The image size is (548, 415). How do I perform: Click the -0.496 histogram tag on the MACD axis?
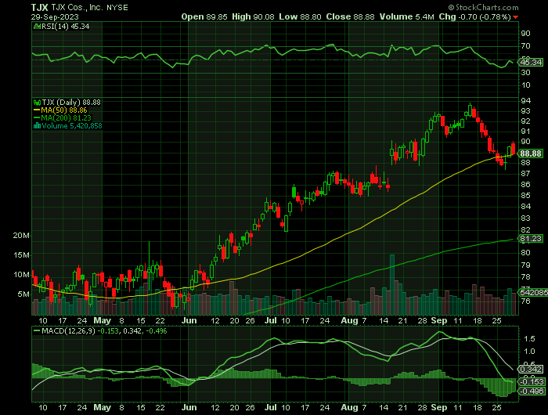532,392
